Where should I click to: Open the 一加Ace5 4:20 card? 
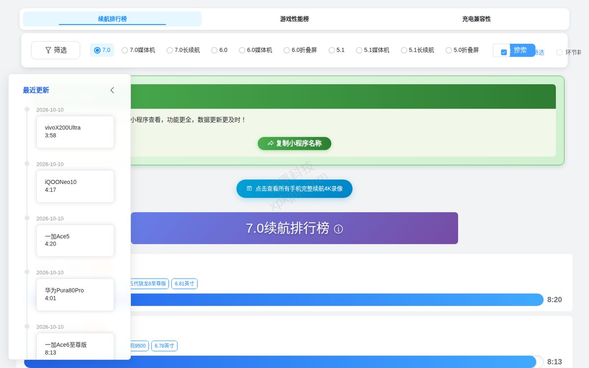pyautogui.click(x=75, y=240)
